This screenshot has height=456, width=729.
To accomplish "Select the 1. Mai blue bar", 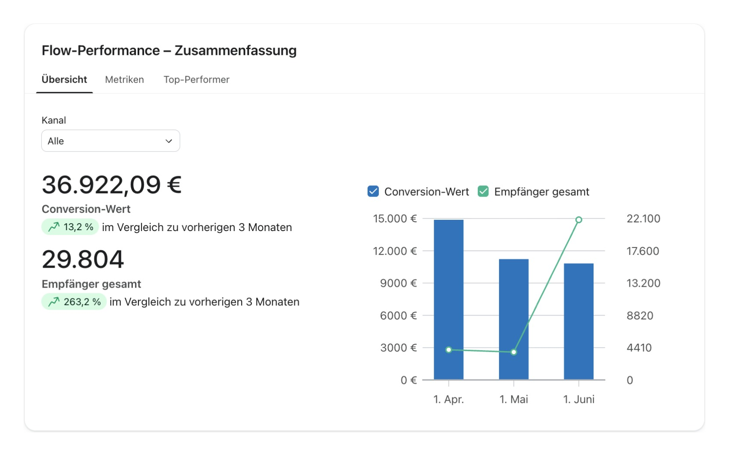I will tap(514, 319).
